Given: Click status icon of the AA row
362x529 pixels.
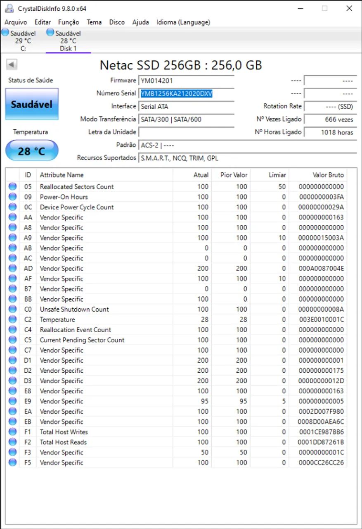Looking at the screenshot, I should click(13, 217).
